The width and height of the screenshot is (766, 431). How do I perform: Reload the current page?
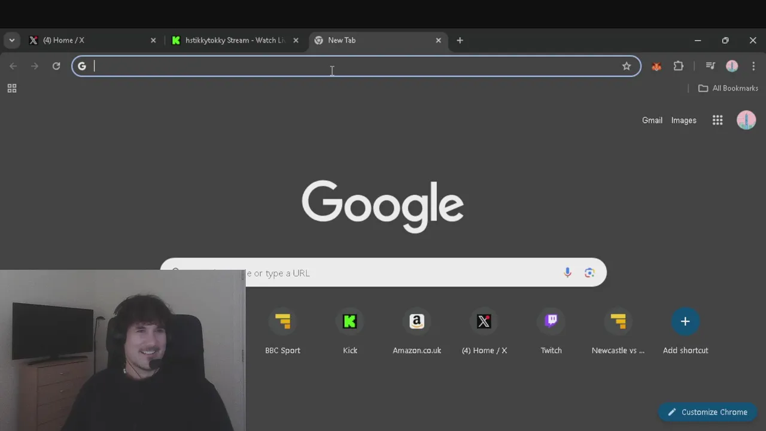coord(56,66)
